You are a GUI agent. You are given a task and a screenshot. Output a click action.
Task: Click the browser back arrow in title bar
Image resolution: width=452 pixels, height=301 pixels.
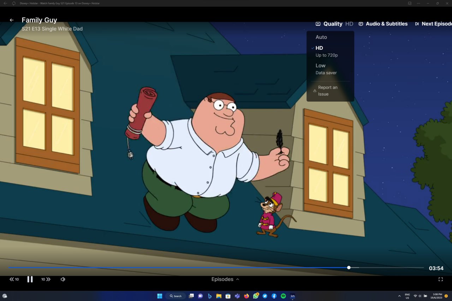(5, 3)
